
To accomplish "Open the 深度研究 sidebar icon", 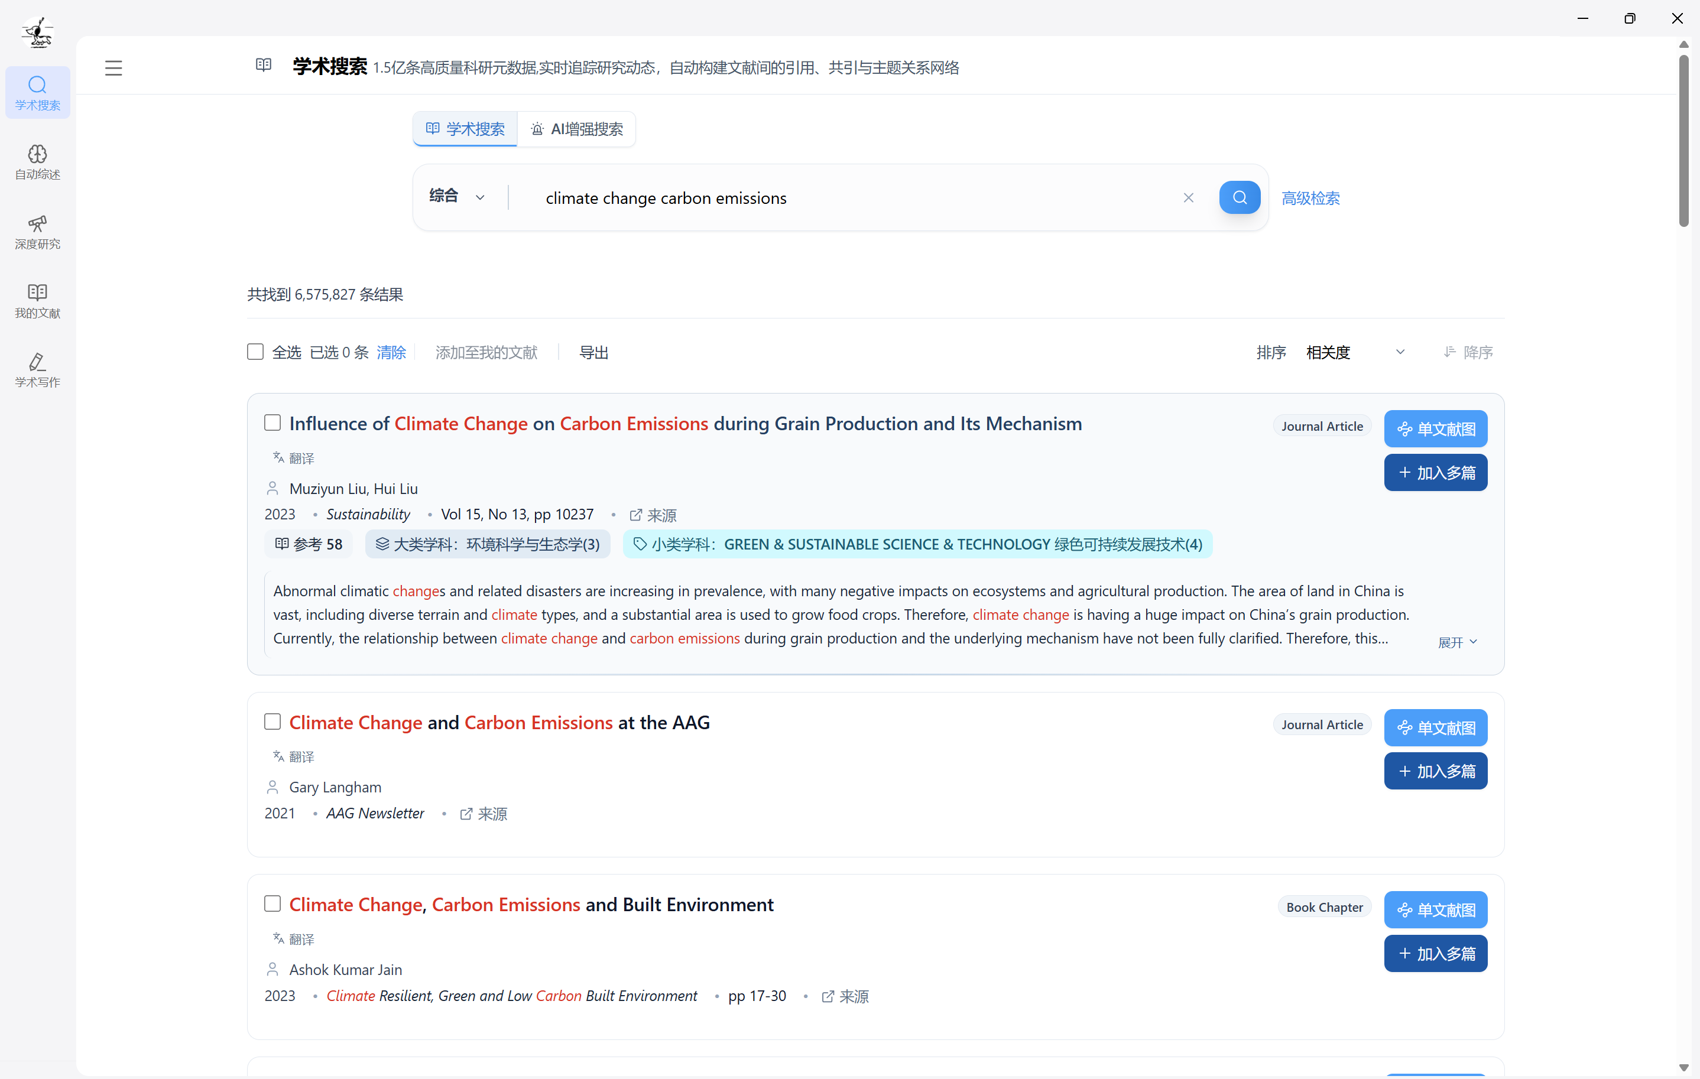I will (37, 232).
